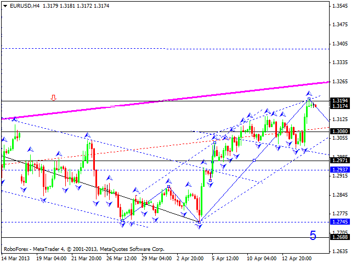Click the 1.3545 price axis value

(340, 5)
